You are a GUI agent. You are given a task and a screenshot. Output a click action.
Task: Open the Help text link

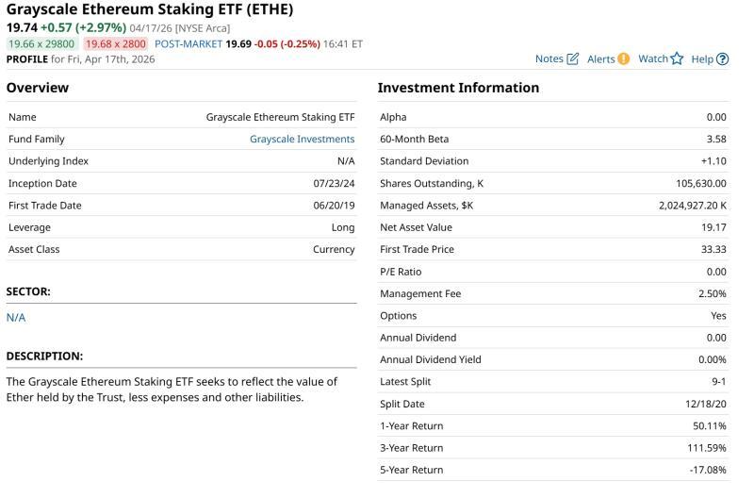point(702,58)
